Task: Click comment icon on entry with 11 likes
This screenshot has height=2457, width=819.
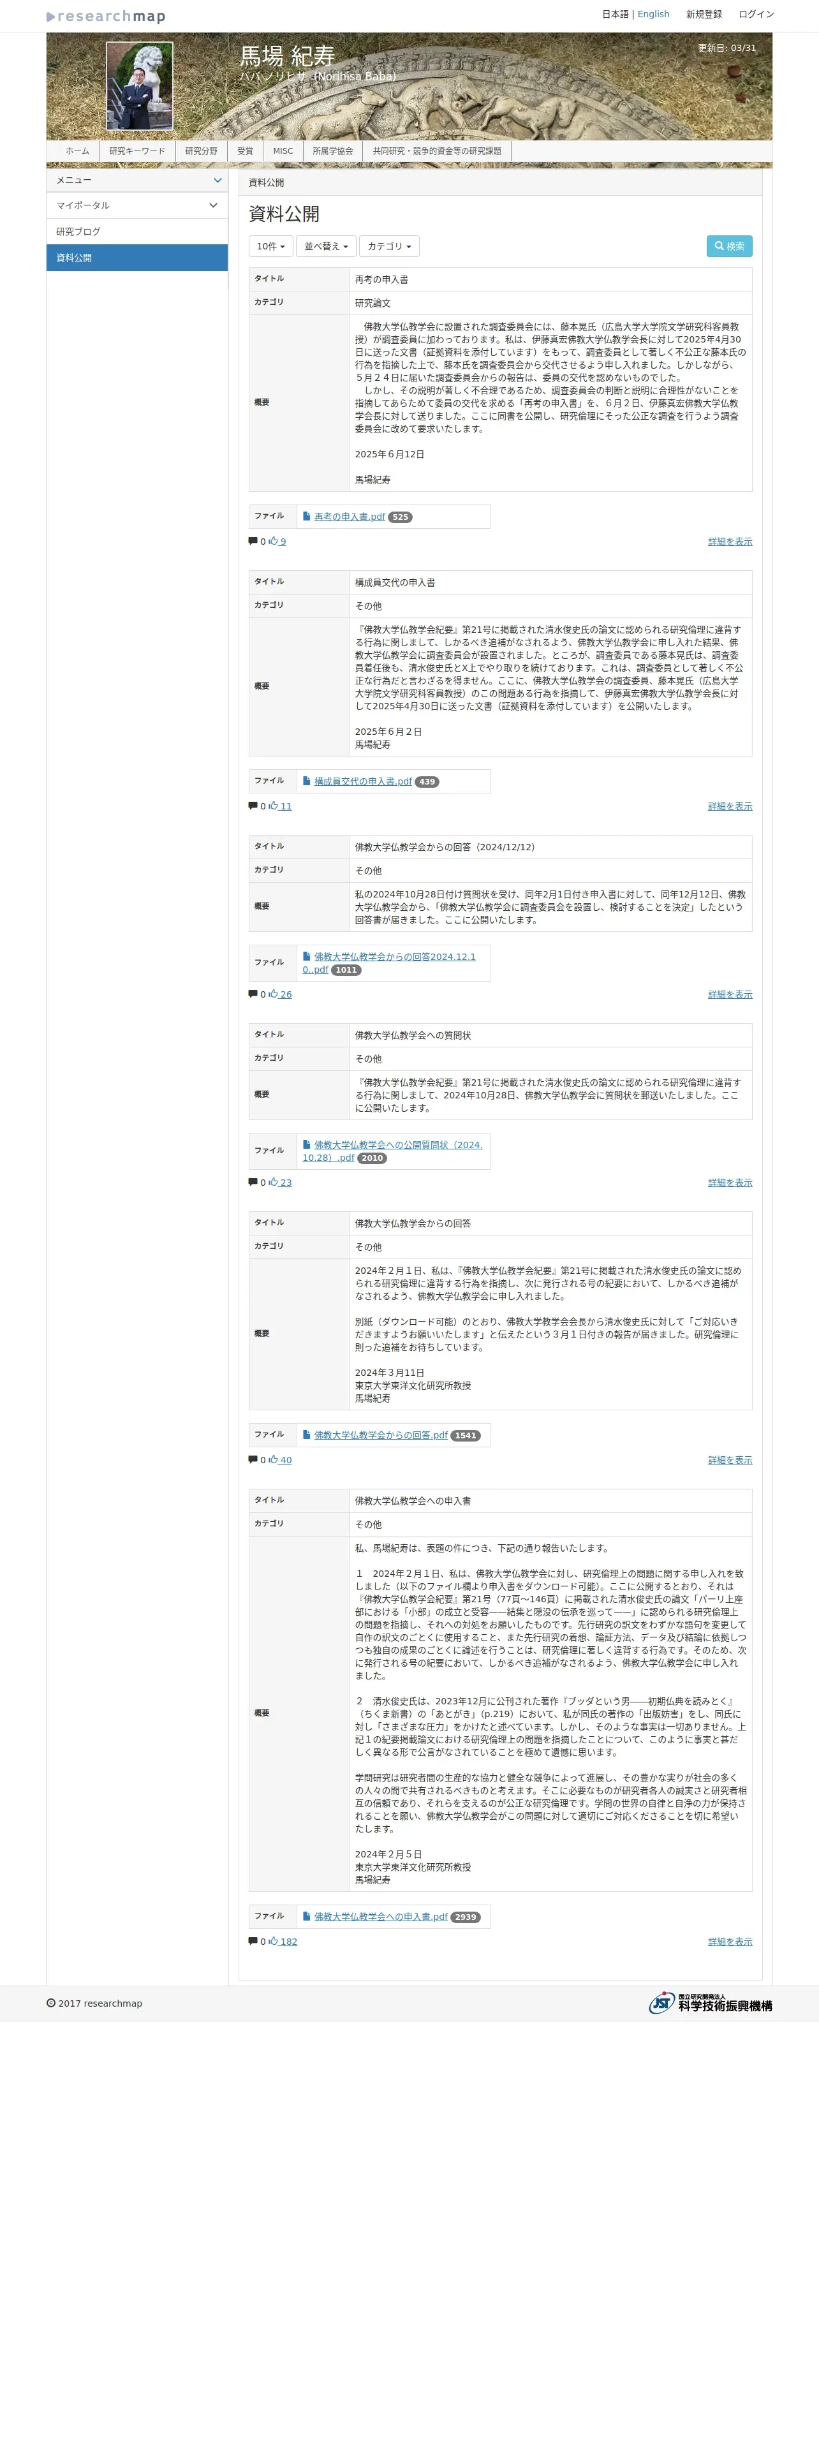Action: pyautogui.click(x=253, y=806)
